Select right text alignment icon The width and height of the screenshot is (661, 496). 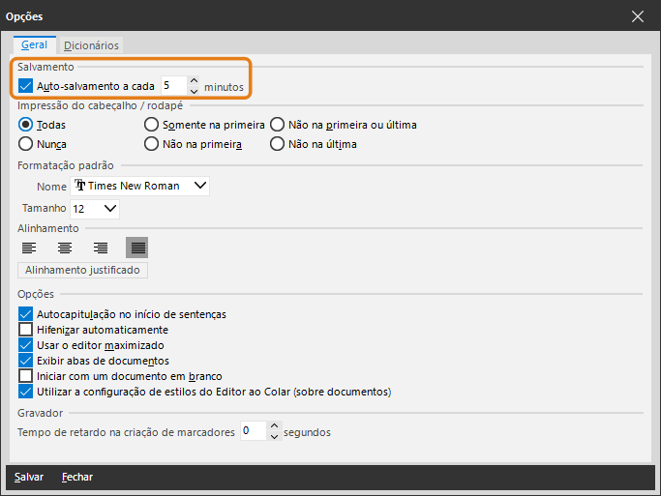pyautogui.click(x=101, y=248)
